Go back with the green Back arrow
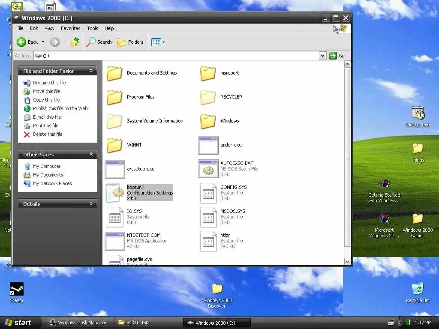439x329 pixels. [x=21, y=42]
